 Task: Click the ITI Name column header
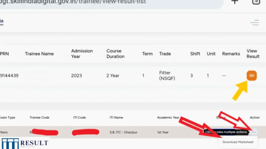pos(116,117)
